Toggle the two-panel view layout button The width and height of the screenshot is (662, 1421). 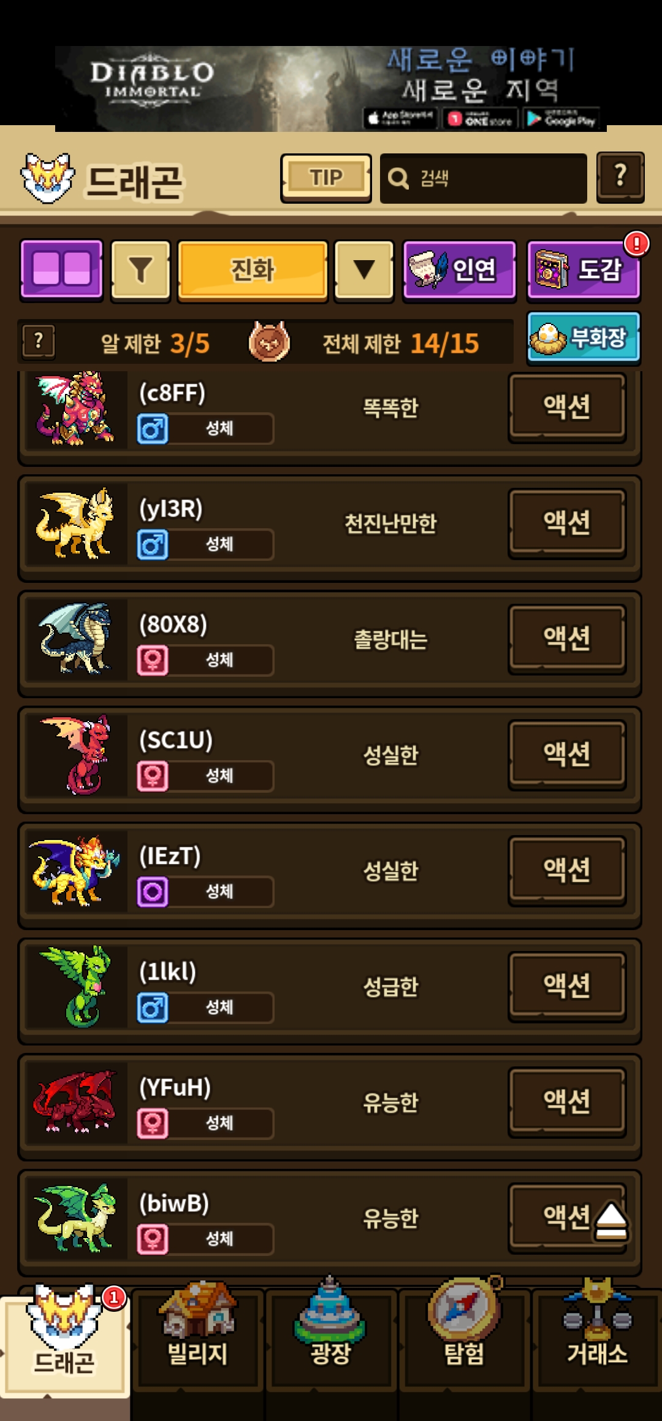[61, 270]
